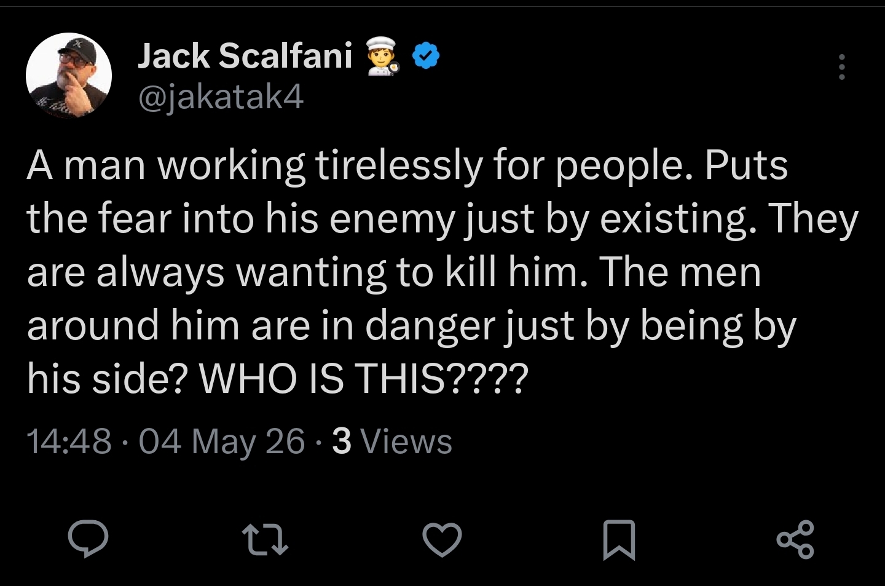Select the "WHO IS THIS????" text
885x586 pixels.
point(363,378)
